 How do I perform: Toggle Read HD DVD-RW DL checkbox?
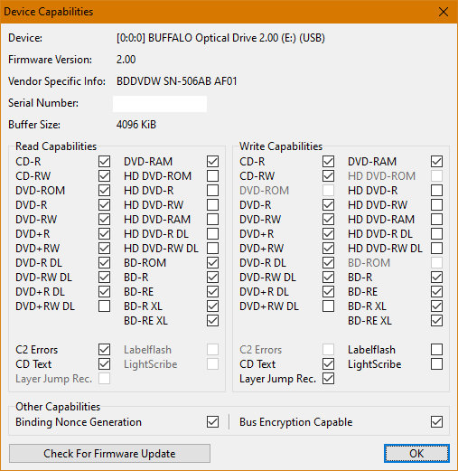(212, 249)
